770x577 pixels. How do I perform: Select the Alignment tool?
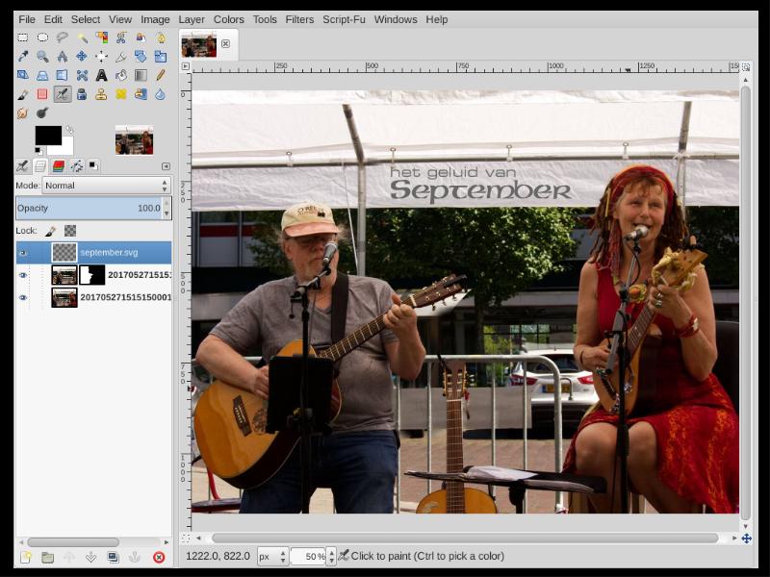click(x=101, y=57)
